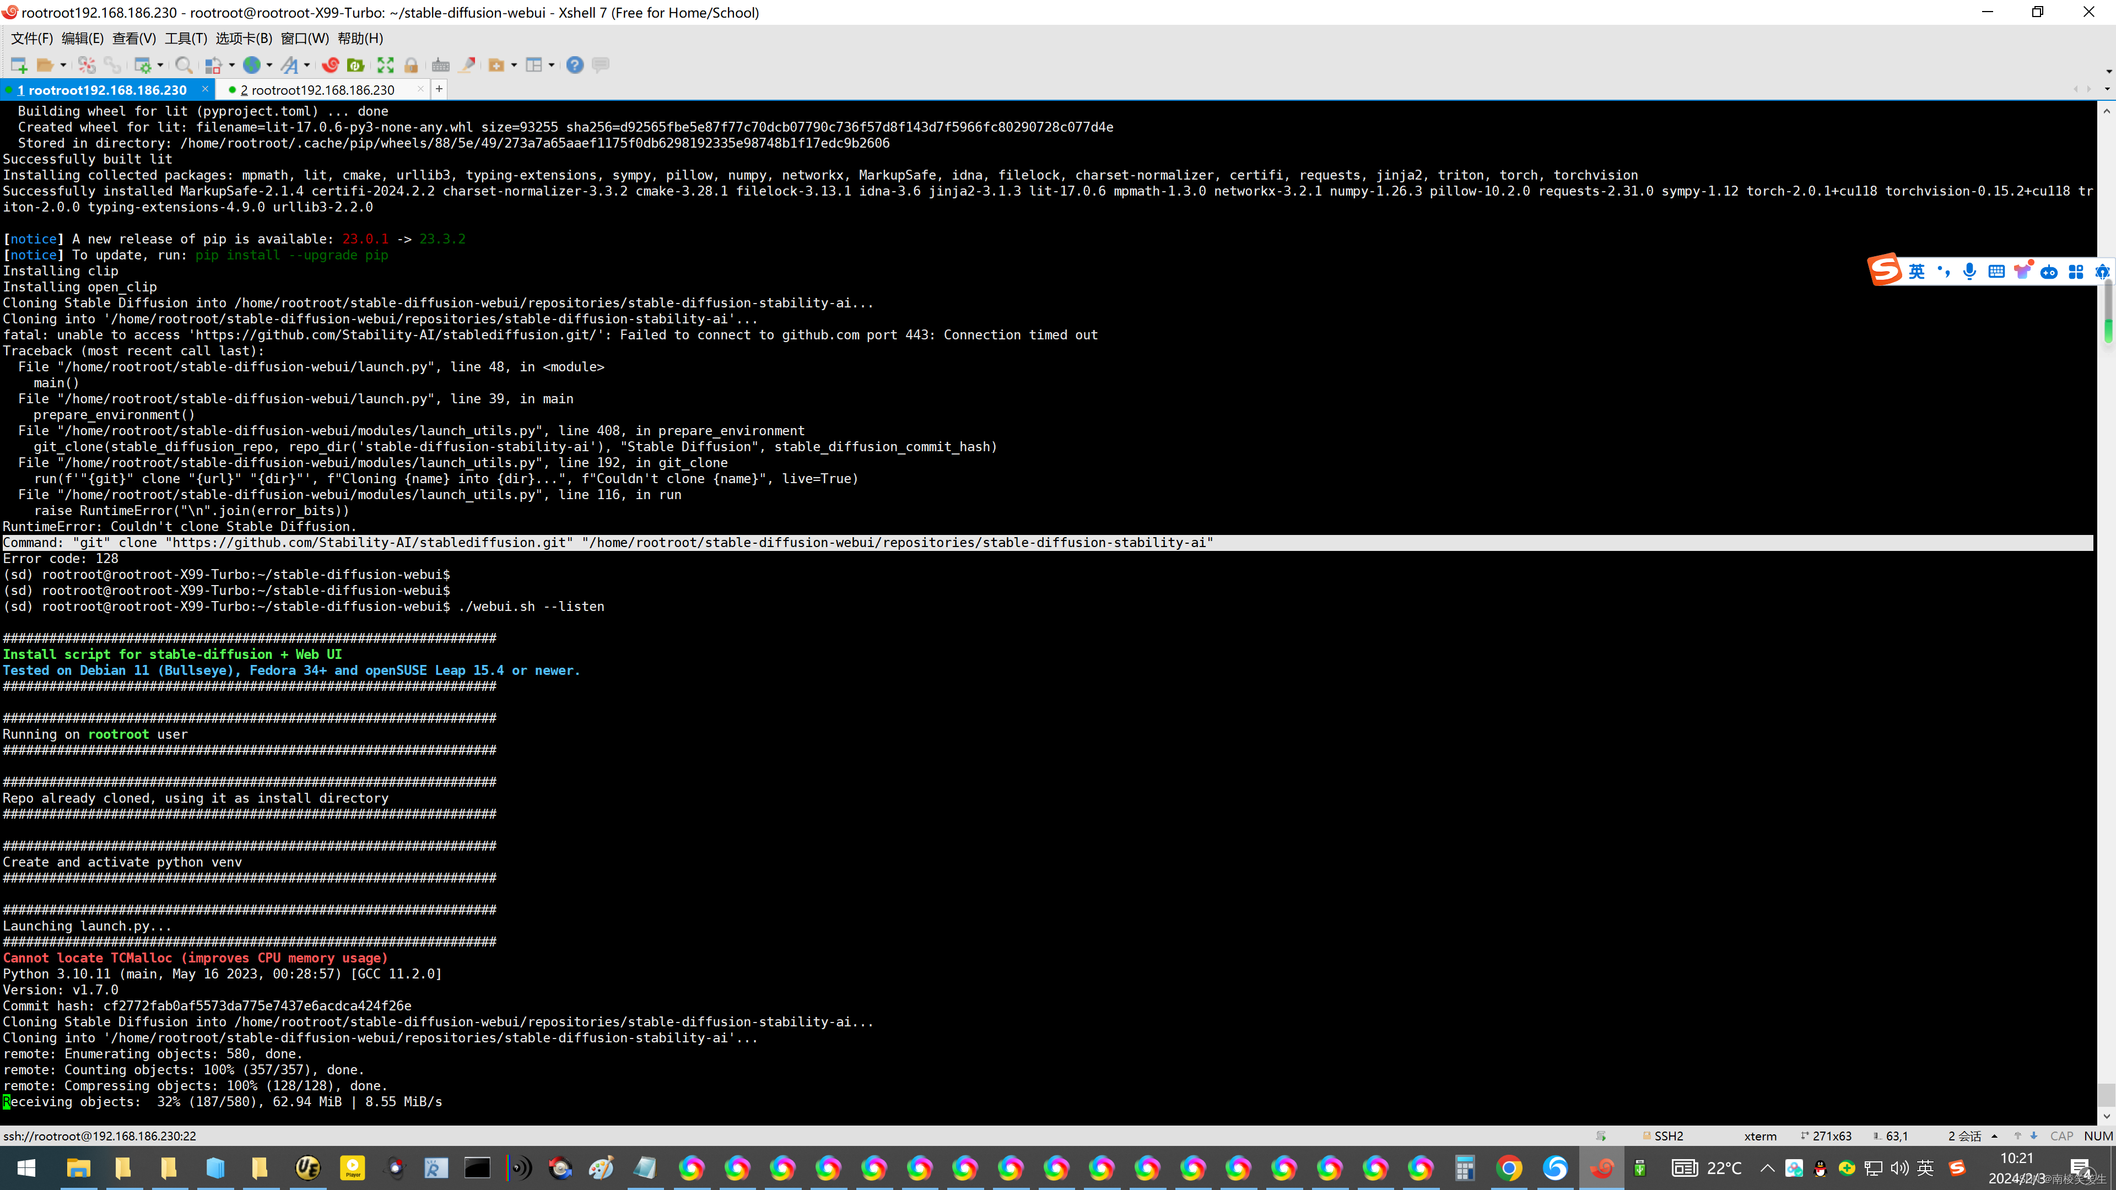Click the terminal vertical scrollbar thumb

pos(2106,1095)
